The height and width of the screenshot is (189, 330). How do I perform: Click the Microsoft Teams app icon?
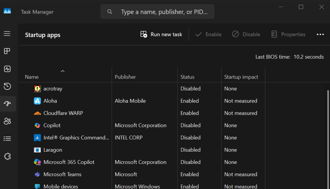pos(37,174)
